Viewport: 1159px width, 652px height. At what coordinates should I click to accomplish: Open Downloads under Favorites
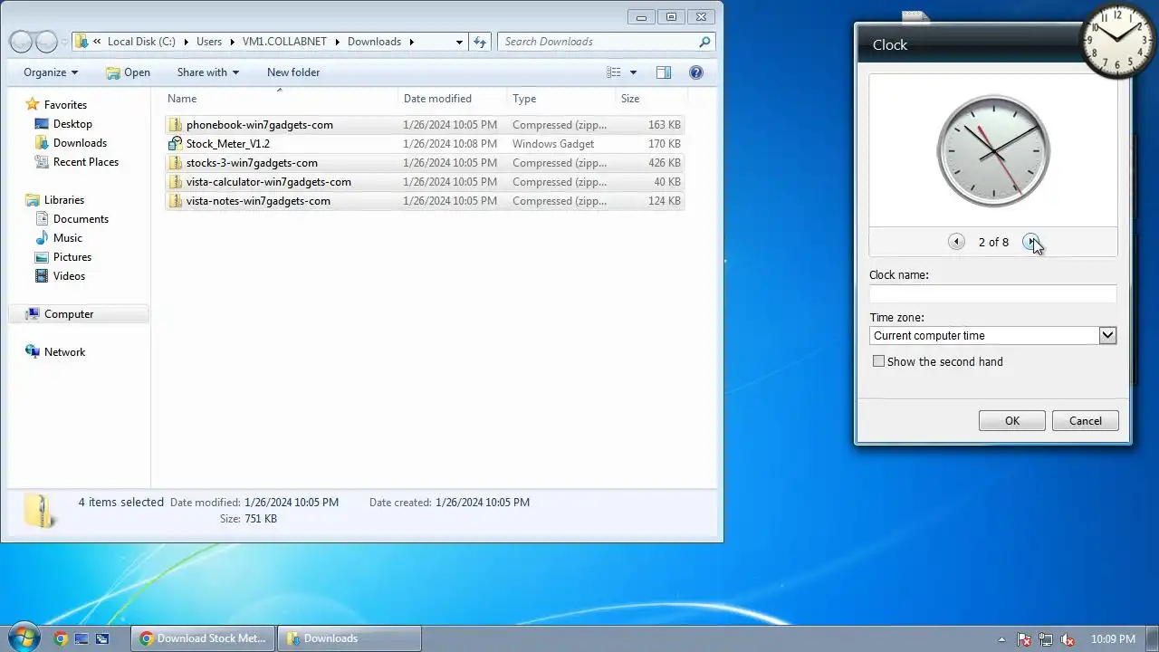(80, 143)
